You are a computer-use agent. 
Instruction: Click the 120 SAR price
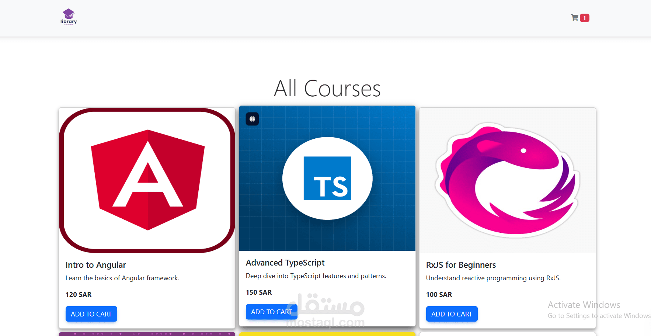pos(79,294)
